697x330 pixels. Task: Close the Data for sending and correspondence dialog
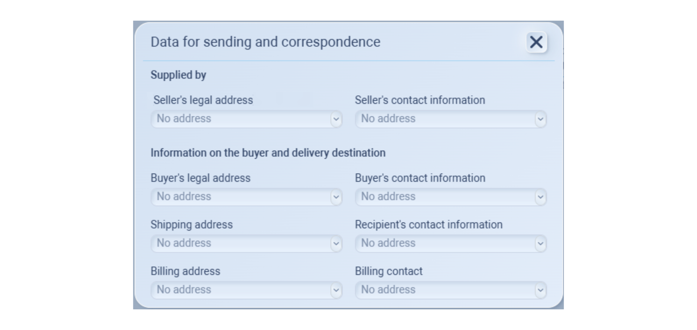point(536,42)
